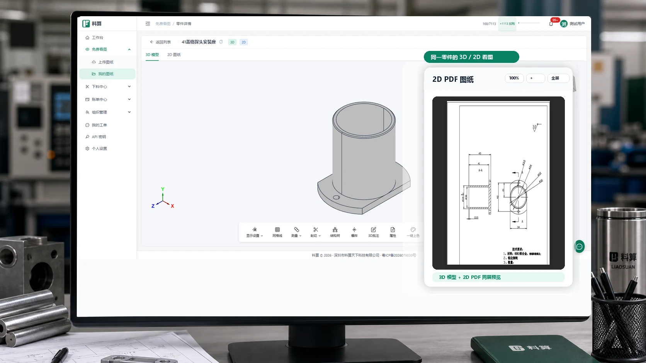Click the 免费看图 breadcrumb link
Screen dimensions: 646x363
click(163, 24)
